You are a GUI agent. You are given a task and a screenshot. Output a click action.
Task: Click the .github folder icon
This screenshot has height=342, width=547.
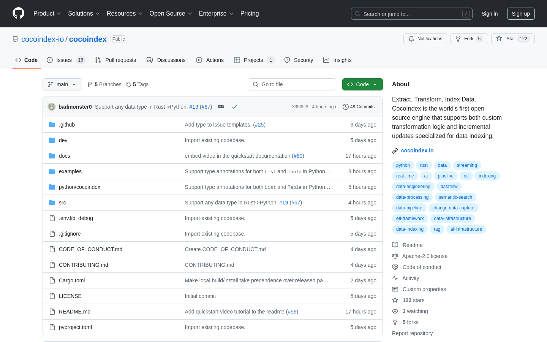[x=52, y=125]
